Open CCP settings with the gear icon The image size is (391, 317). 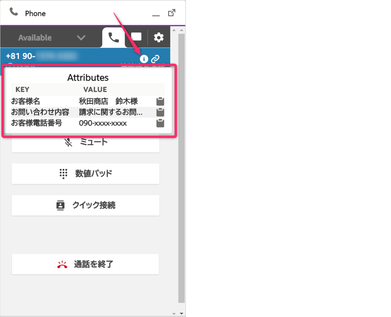[159, 37]
